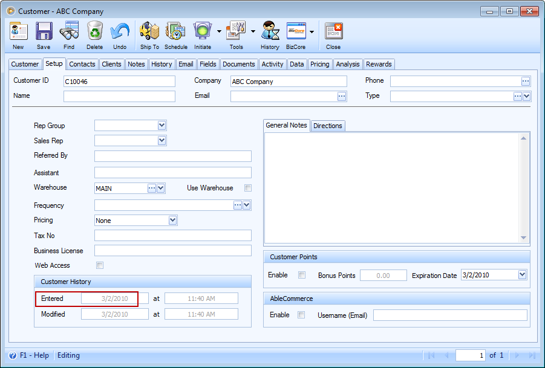Click the Assistant input field
The width and height of the screenshot is (545, 368).
173,173
